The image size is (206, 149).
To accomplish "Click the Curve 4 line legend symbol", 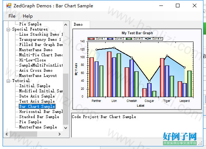I will tap(148, 39).
